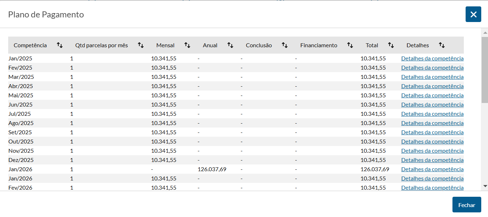The height and width of the screenshot is (217, 488).
Task: Open Detalhes da competência for Fev/2026
Action: pos(432,188)
